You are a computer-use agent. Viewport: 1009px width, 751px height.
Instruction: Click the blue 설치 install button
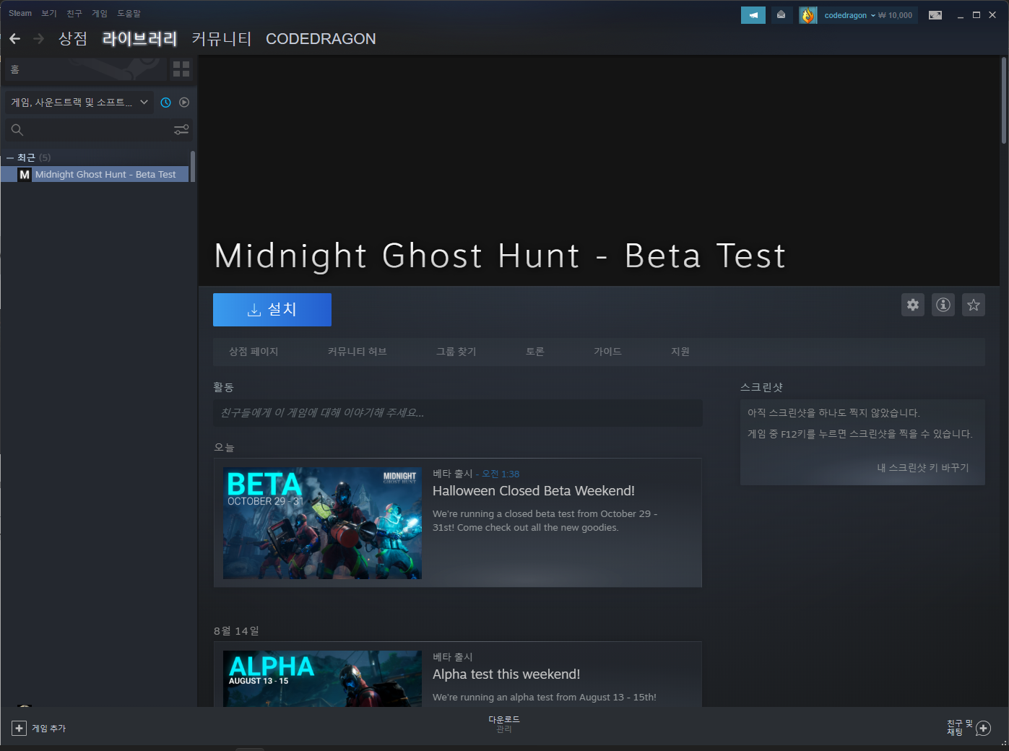272,310
